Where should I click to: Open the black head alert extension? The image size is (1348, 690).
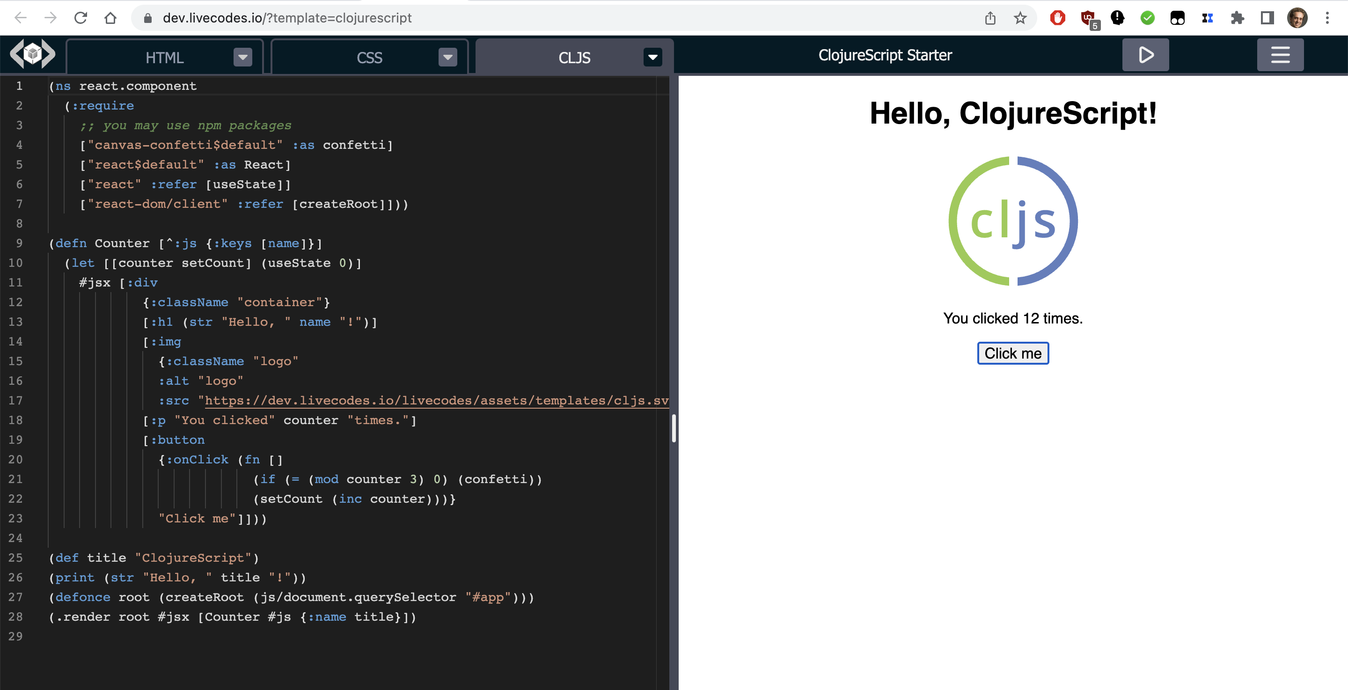point(1118,18)
